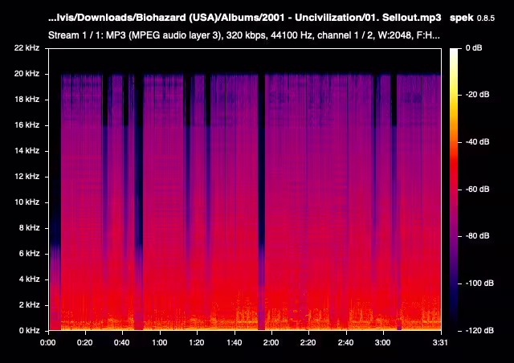Click the 18 kHz frequency label
Image resolution: width=514 pixels, height=363 pixels.
[27, 100]
